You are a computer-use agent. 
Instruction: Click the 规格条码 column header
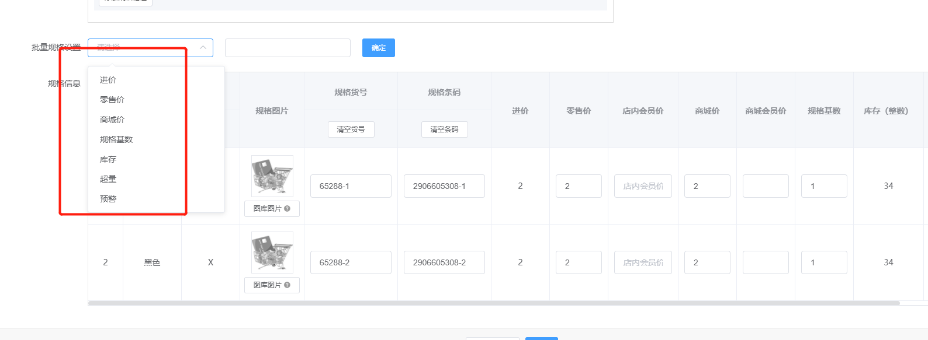pyautogui.click(x=444, y=92)
